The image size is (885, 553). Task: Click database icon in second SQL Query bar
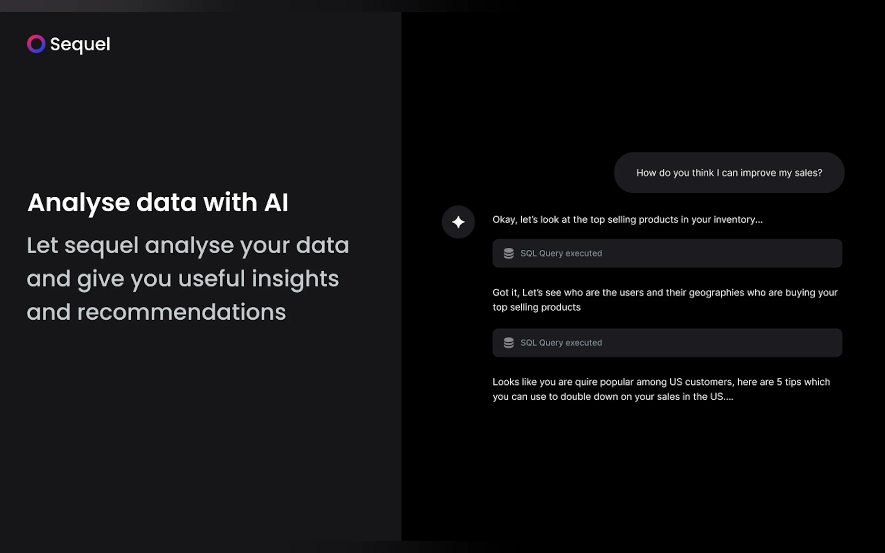click(x=509, y=343)
